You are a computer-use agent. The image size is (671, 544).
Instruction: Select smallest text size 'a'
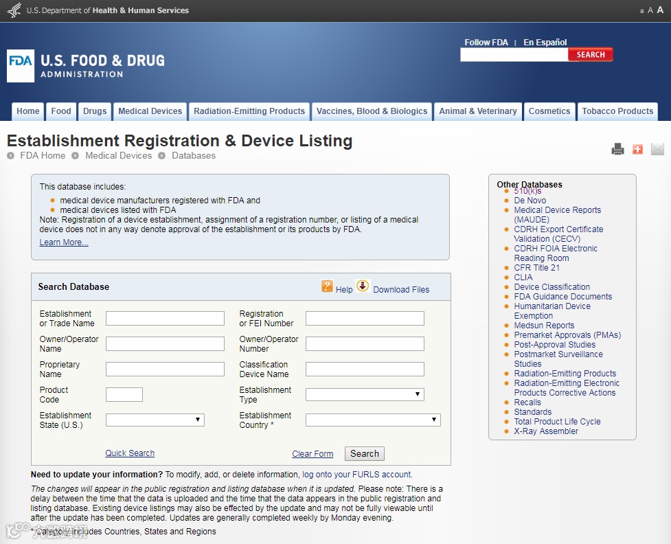pos(641,11)
